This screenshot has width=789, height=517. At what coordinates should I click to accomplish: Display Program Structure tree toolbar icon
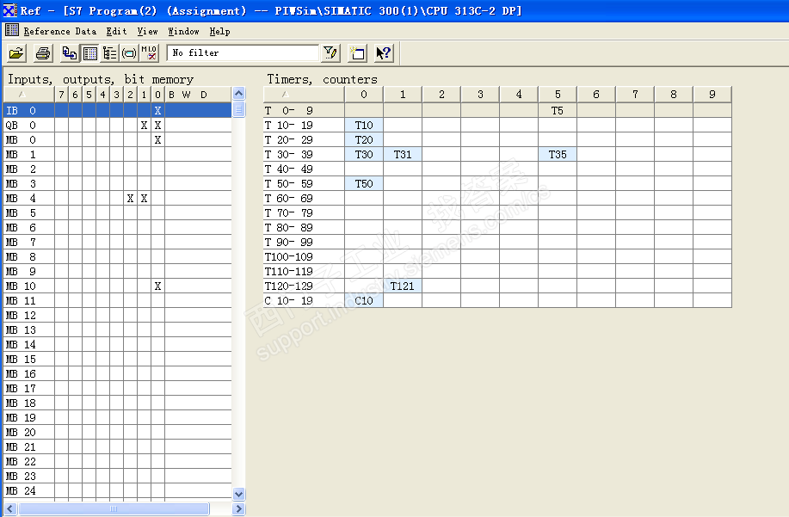tap(109, 52)
